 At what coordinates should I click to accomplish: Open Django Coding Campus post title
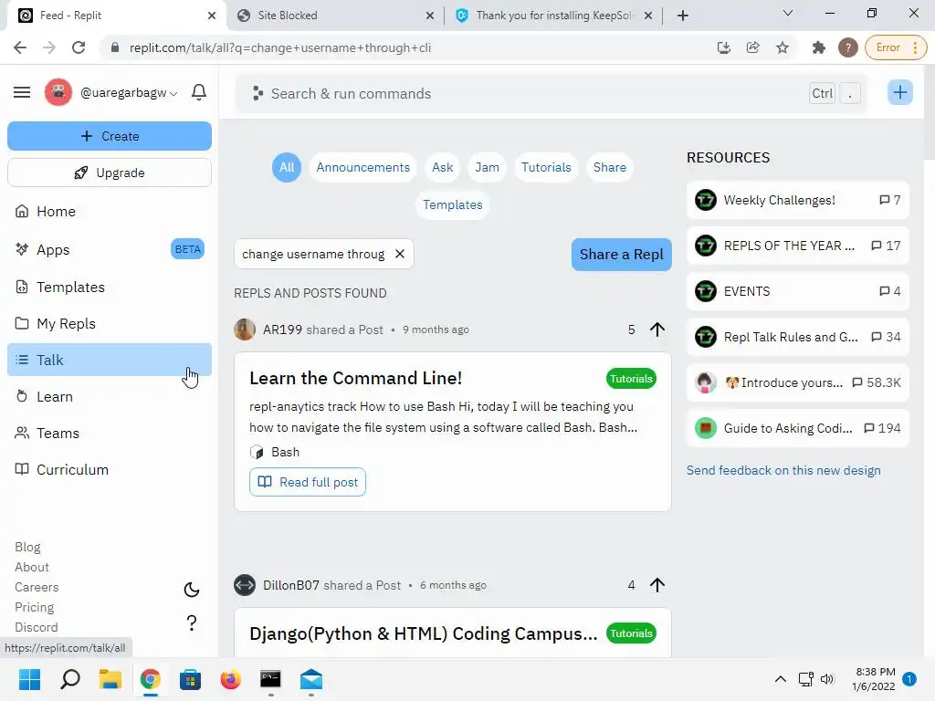click(x=424, y=633)
